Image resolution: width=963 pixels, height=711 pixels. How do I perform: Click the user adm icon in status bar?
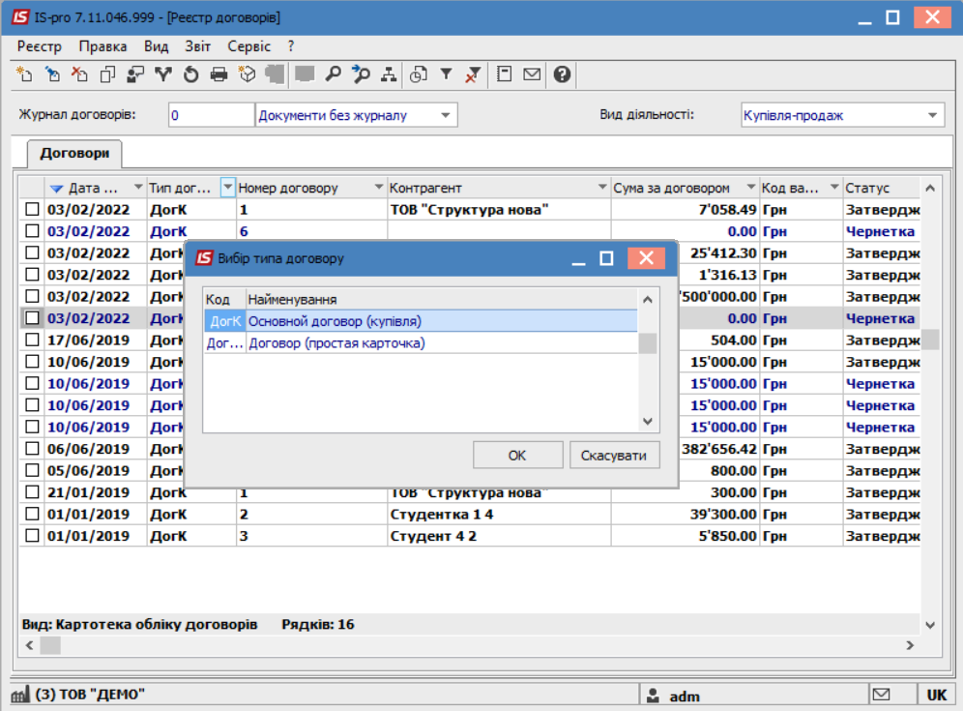653,696
